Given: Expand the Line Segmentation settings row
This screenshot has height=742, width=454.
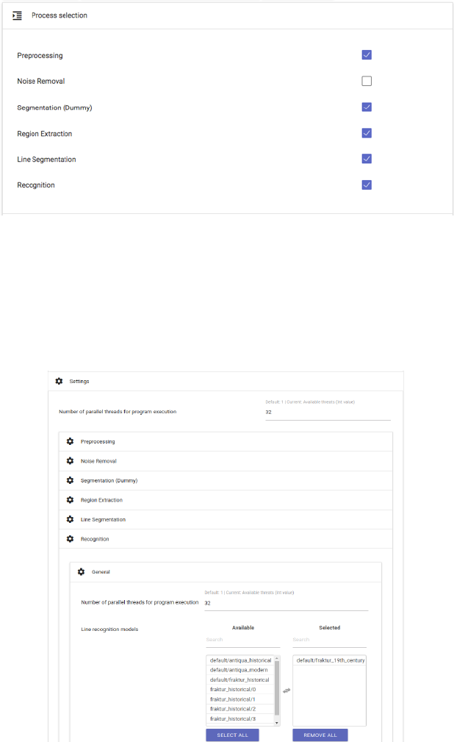Looking at the screenshot, I should pos(103,519).
